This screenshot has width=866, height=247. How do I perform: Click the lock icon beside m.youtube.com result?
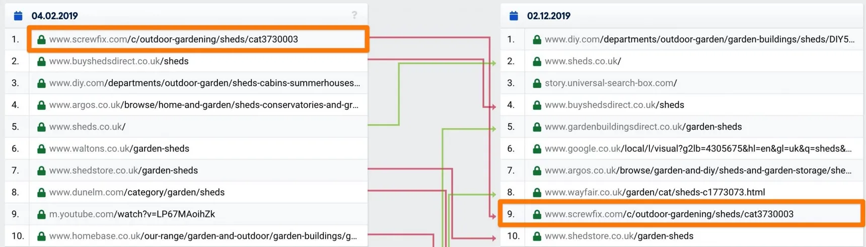click(x=41, y=214)
